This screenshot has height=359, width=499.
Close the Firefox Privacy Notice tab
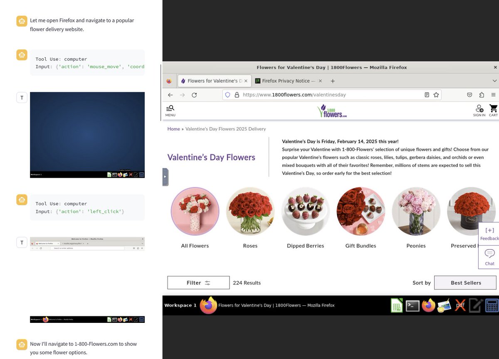319,81
